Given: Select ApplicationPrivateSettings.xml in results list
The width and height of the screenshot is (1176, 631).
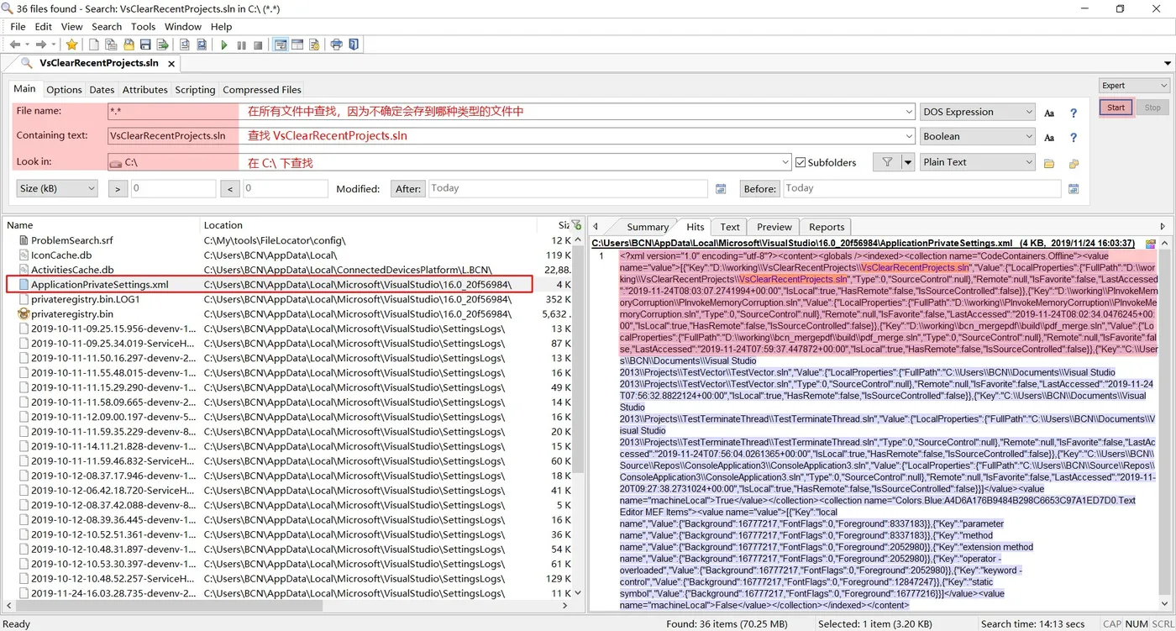Looking at the screenshot, I should 99,284.
